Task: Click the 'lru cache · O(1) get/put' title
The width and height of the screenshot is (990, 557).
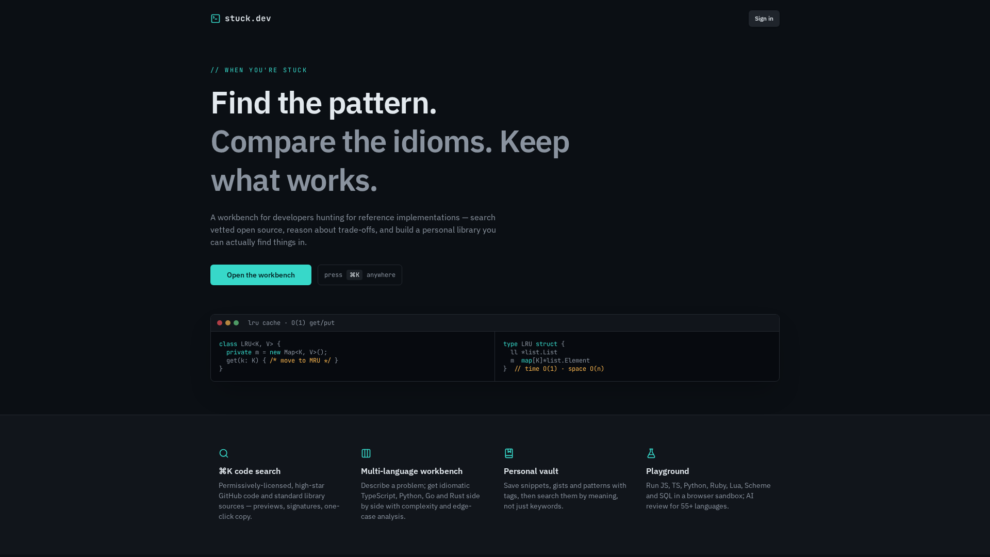Action: (x=291, y=323)
